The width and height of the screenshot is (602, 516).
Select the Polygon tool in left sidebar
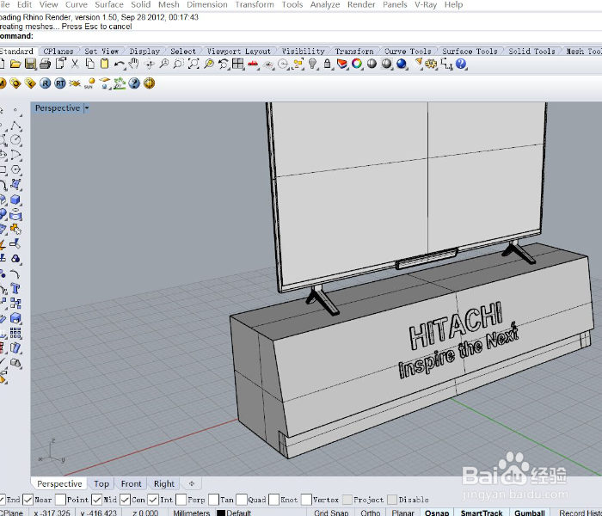click(15, 169)
